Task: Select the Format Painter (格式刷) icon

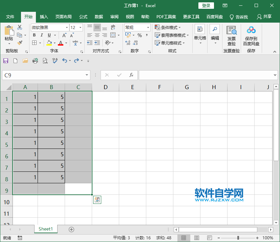Action: pyautogui.click(x=20, y=42)
